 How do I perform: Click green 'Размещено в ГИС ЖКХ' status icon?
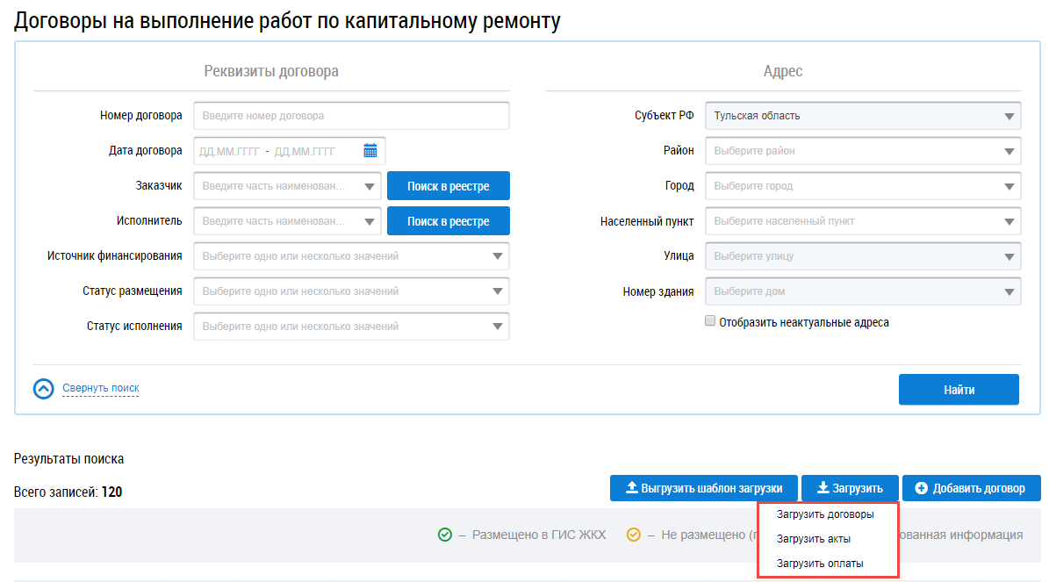coord(445,535)
